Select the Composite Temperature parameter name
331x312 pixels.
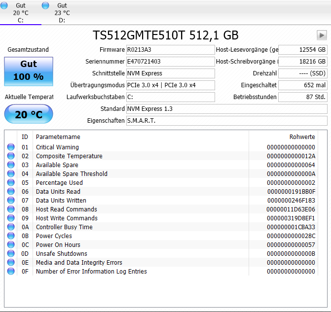(x=69, y=156)
